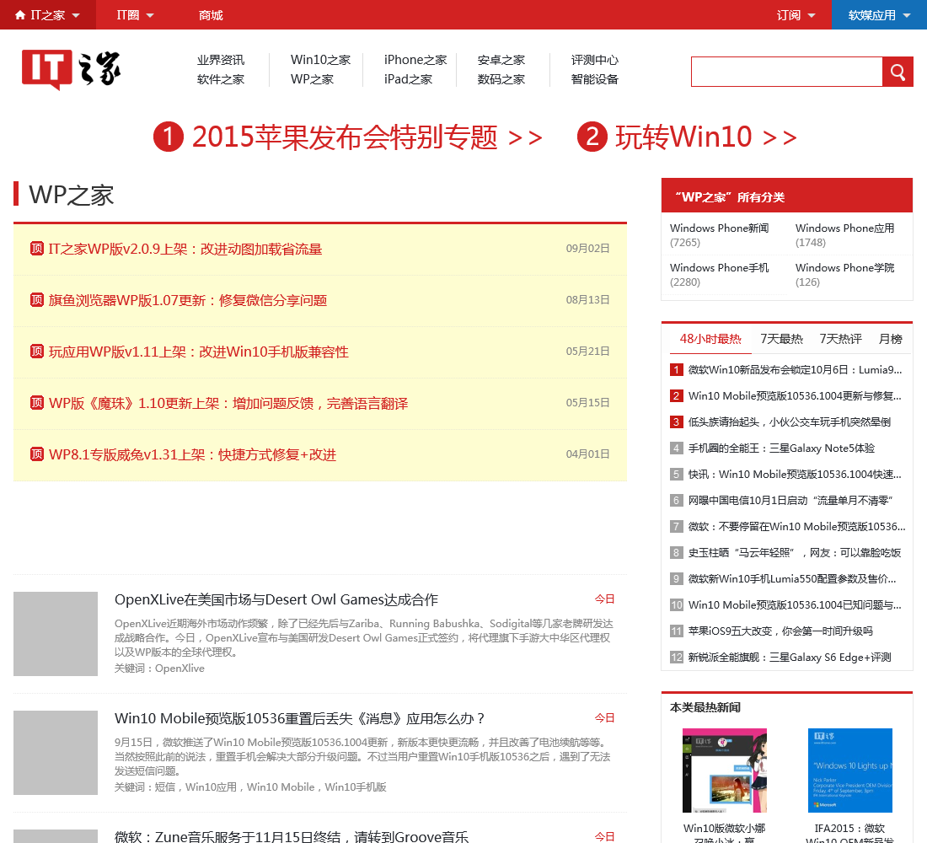Open Windows Phone手机 category
The width and height of the screenshot is (927, 843).
[x=719, y=268]
